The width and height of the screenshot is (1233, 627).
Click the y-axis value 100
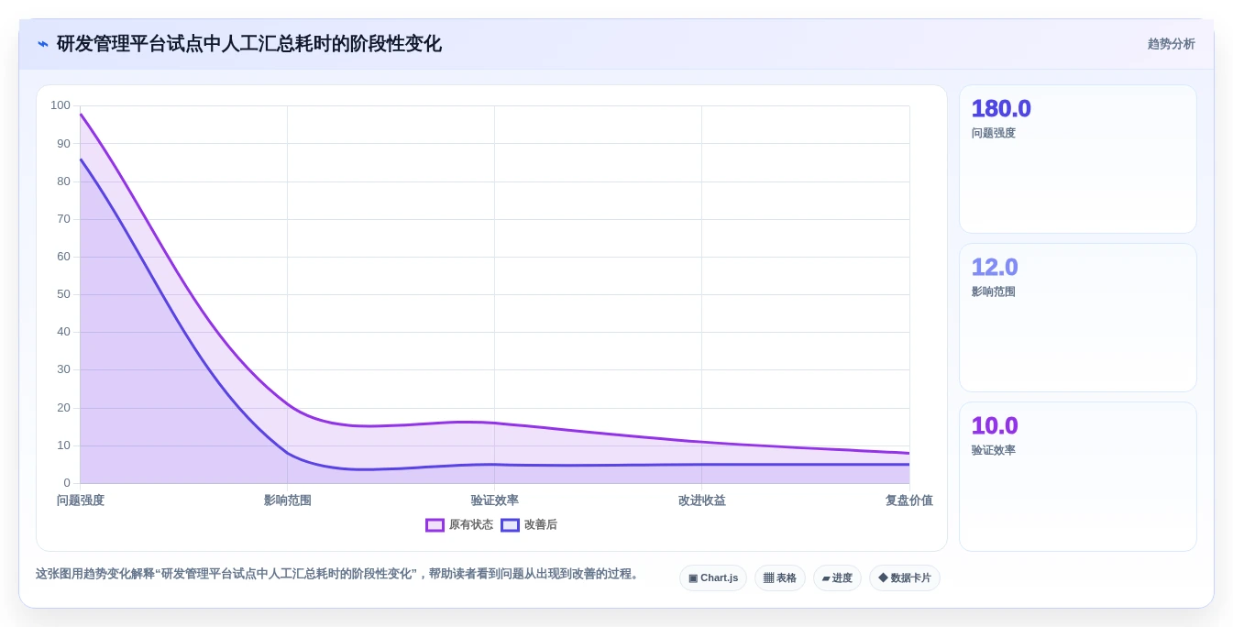pos(61,105)
